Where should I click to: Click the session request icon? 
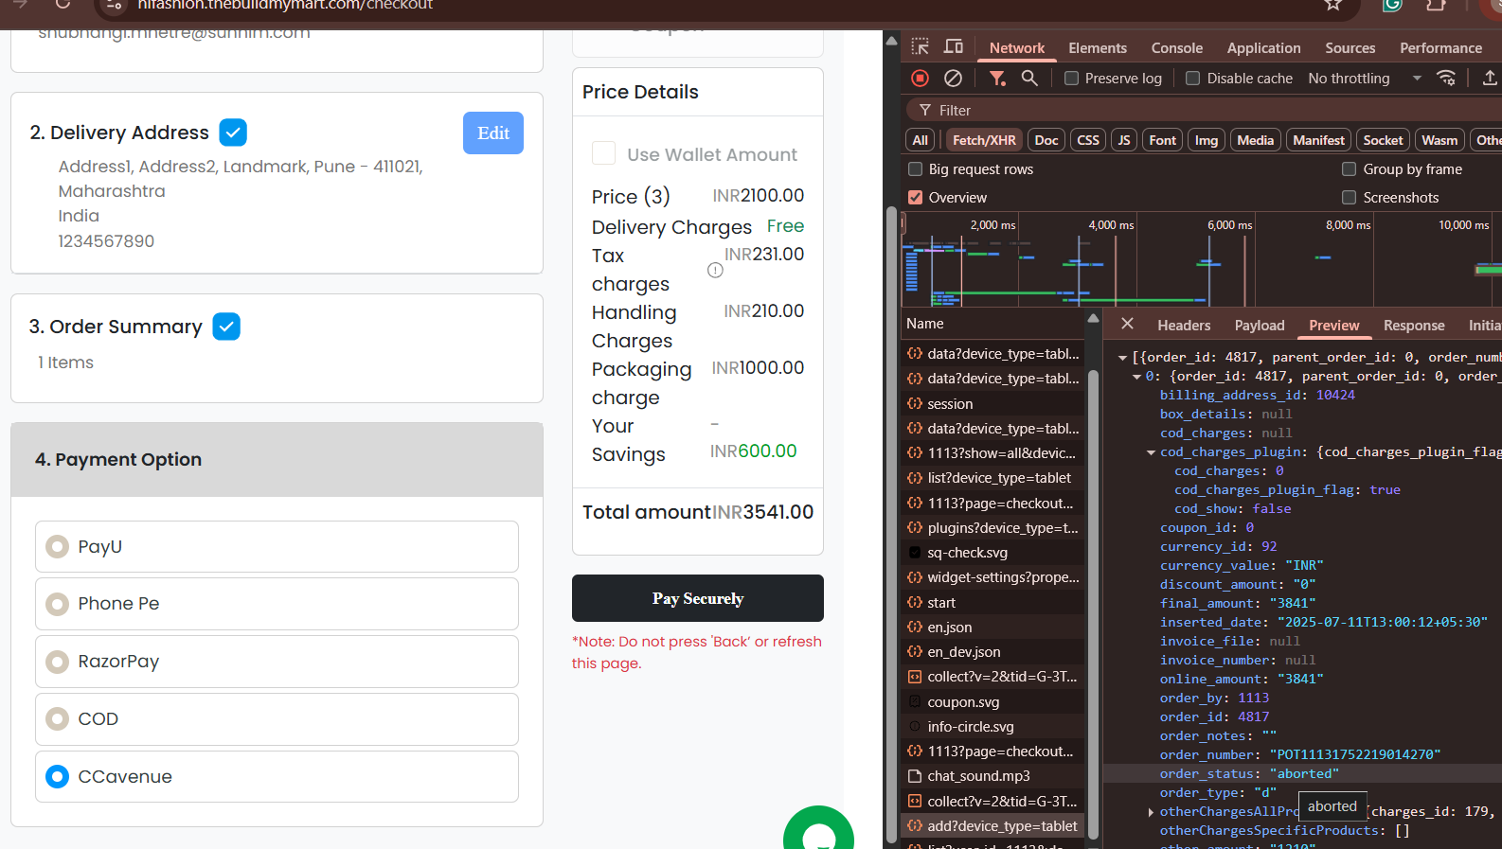915,403
